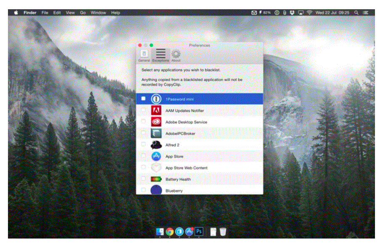Click the Creative Cloud icon for Adobe Desktop Service
The height and width of the screenshot is (244, 380).
pyautogui.click(x=156, y=122)
